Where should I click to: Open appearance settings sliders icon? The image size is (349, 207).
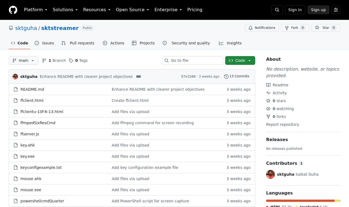click(336, 10)
